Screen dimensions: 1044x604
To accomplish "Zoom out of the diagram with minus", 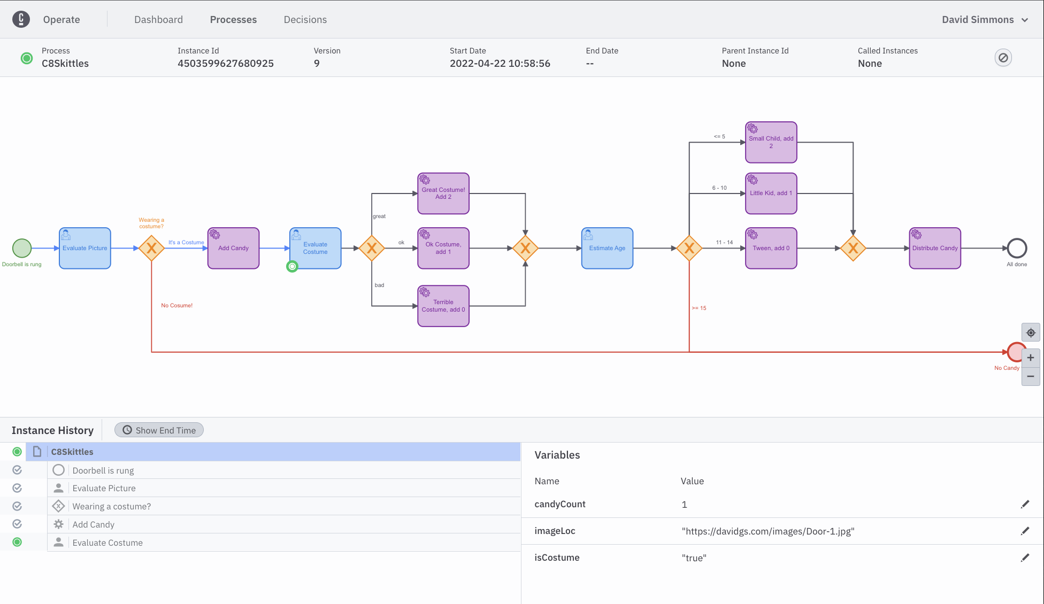I will [x=1031, y=376].
